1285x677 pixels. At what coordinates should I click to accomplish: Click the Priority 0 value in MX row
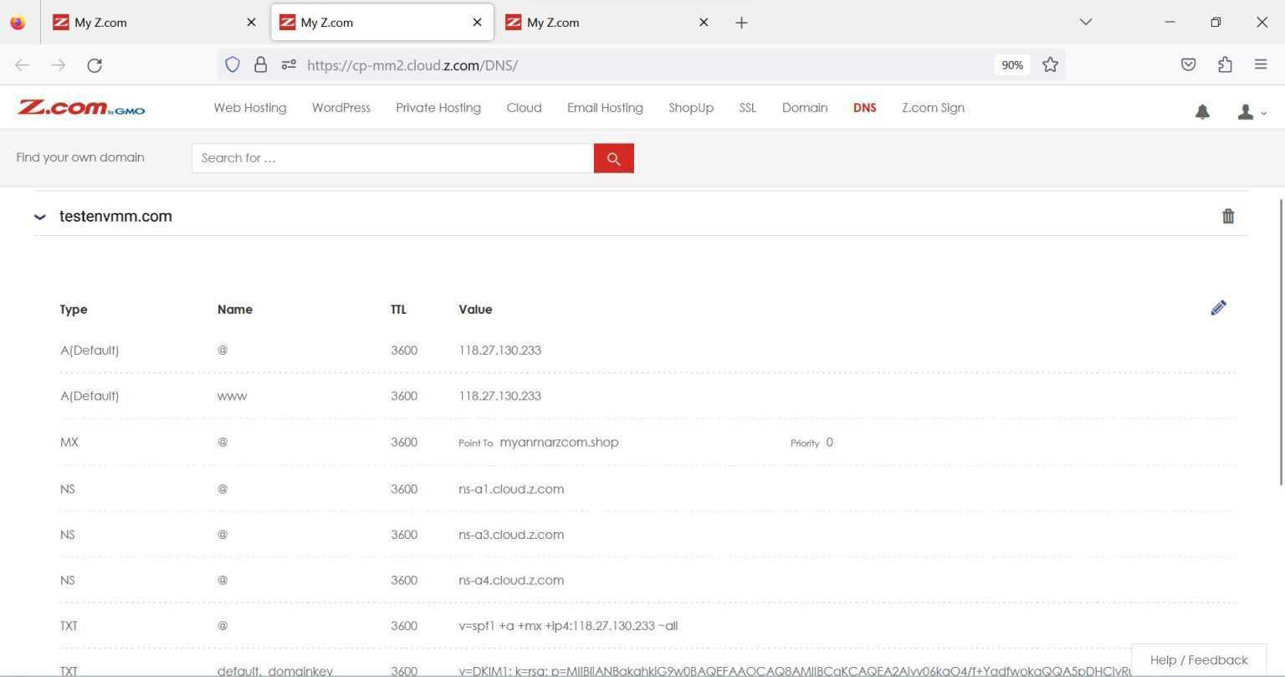(829, 442)
